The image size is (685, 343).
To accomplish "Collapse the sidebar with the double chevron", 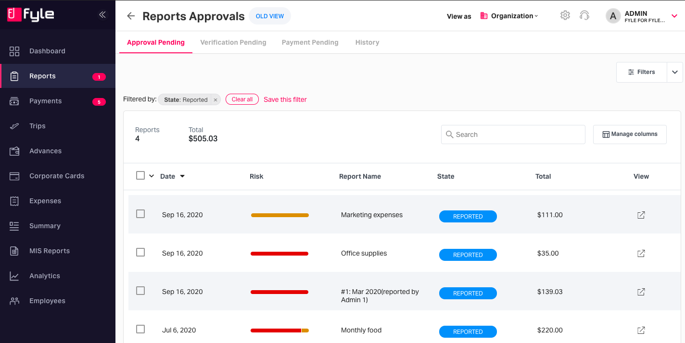I will (102, 14).
